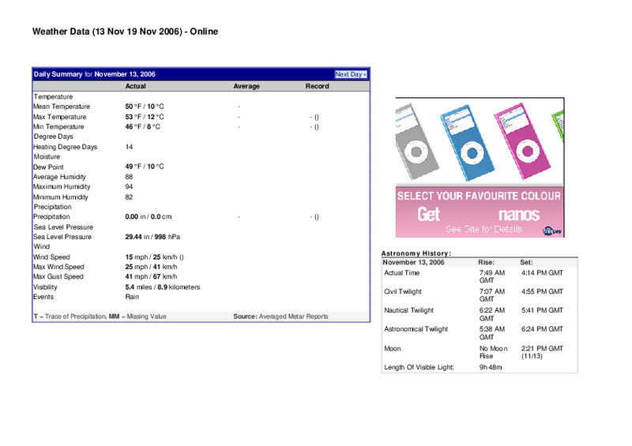
Task: Select the value '50 °F / 10 °C'
Action: [145, 107]
